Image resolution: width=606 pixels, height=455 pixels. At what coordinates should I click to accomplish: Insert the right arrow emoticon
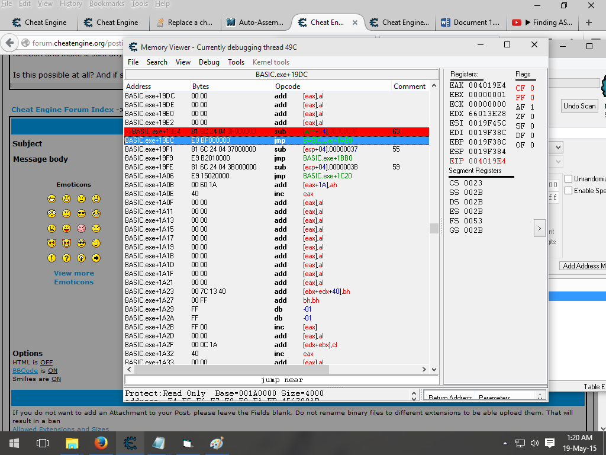tap(96, 258)
